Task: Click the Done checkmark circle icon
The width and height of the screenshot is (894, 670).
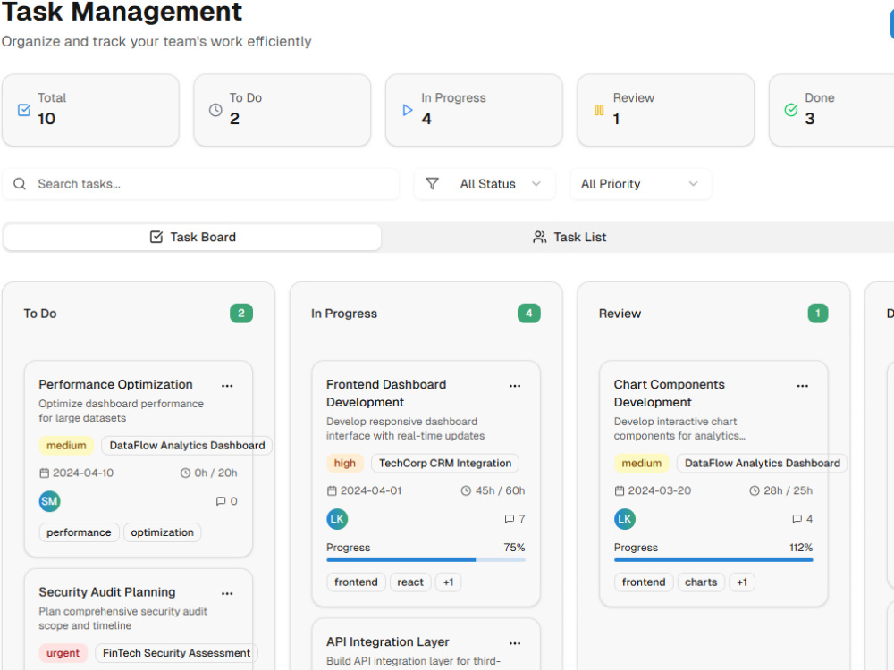Action: [791, 110]
